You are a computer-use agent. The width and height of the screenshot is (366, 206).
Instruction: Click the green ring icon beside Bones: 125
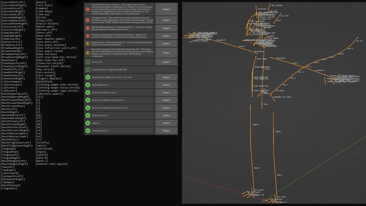pyautogui.click(x=88, y=62)
